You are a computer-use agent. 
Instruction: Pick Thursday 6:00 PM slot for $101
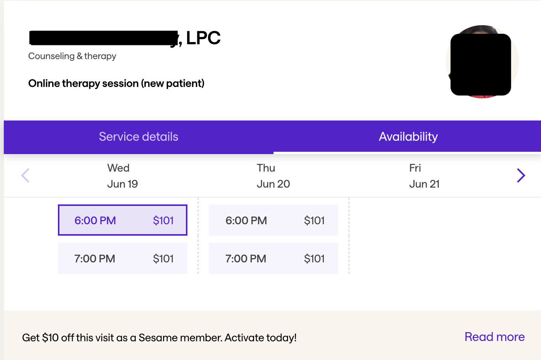pos(273,220)
